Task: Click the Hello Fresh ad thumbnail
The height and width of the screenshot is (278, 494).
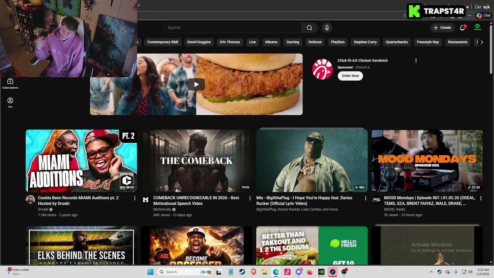Action: coord(312,246)
